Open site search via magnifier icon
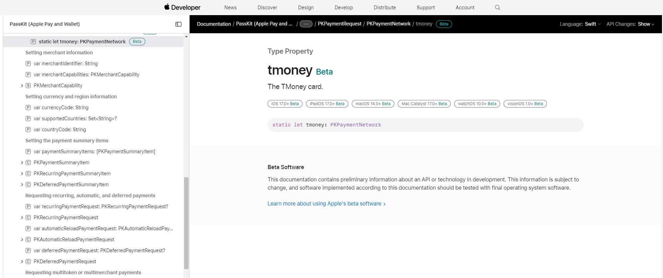 click(497, 7)
